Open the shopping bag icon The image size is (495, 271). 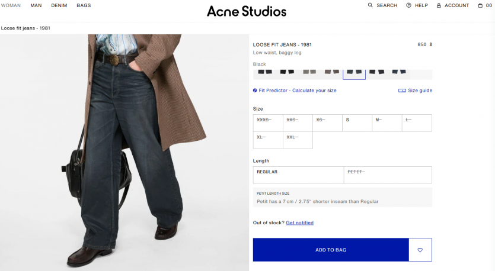(480, 5)
